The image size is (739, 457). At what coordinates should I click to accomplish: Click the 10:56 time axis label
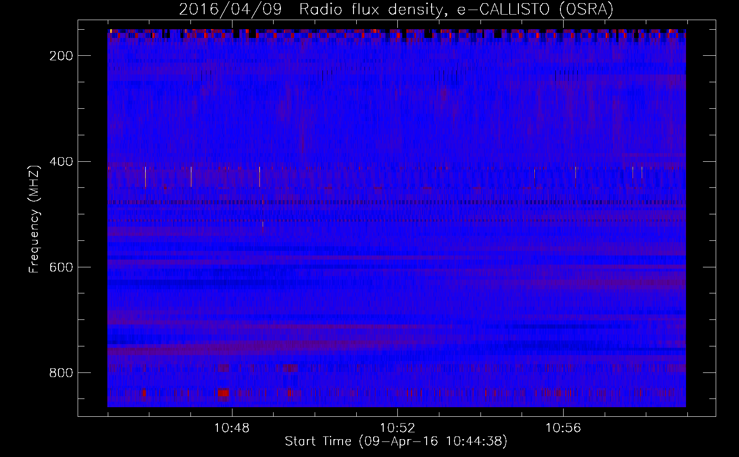point(563,428)
